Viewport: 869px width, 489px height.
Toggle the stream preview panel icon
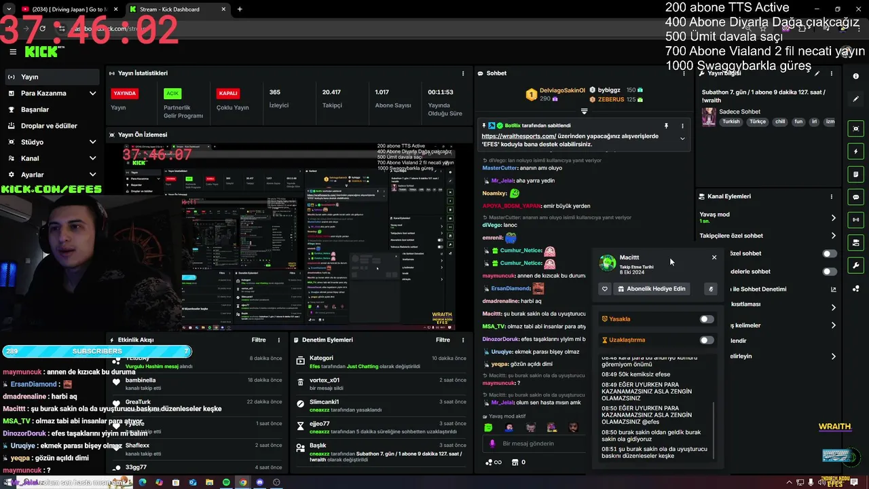(x=855, y=128)
